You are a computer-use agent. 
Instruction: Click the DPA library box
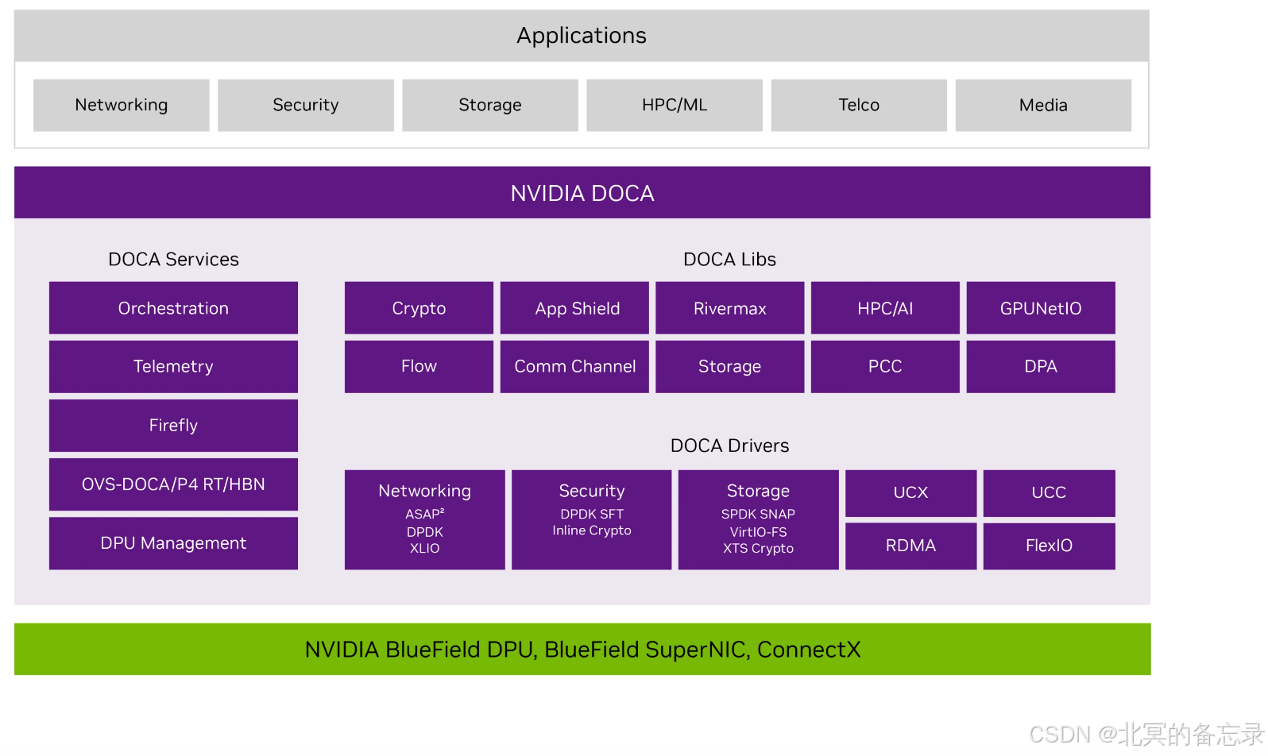(x=1041, y=367)
